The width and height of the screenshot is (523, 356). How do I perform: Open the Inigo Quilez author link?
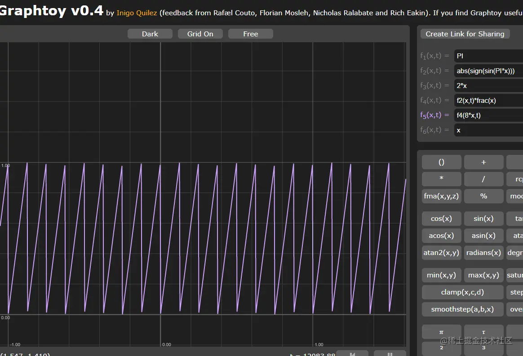pos(137,13)
